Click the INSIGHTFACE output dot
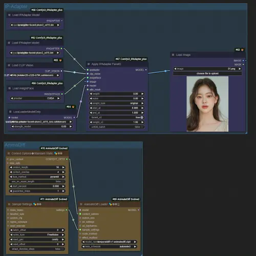Screen dimensions: 256x256 (62, 94)
